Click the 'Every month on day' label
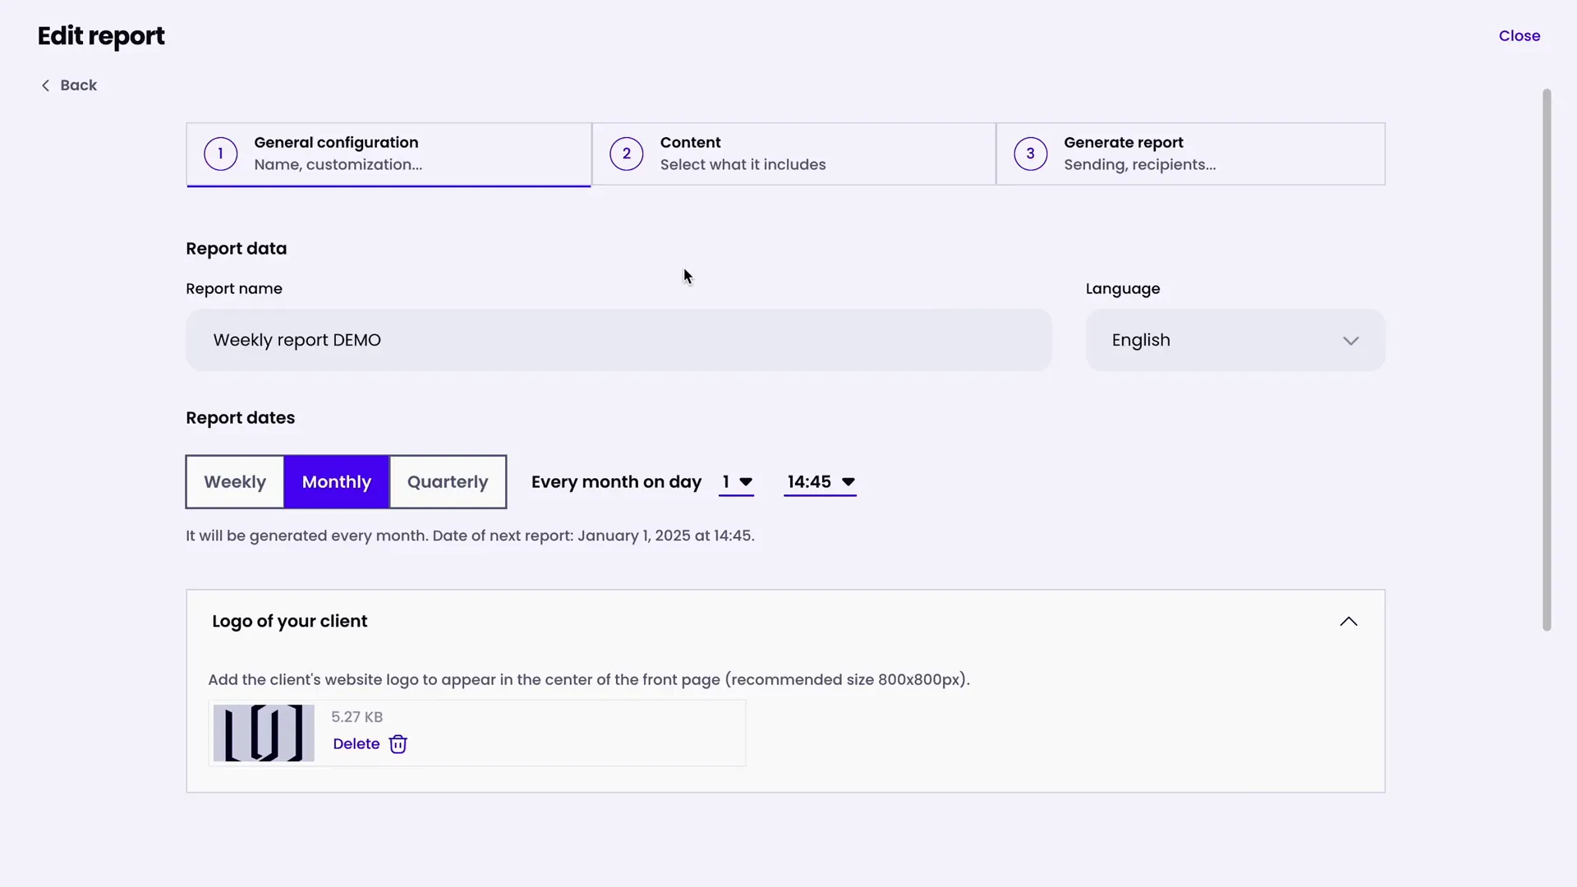The image size is (1577, 887). (616, 482)
